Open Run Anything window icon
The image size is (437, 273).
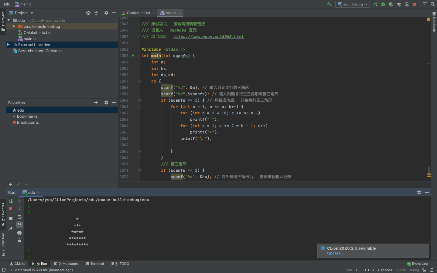pyautogui.click(x=425, y=4)
